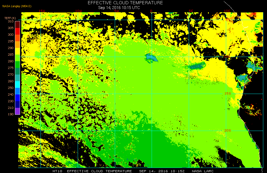Click the 270 legend value

coord(11,74)
